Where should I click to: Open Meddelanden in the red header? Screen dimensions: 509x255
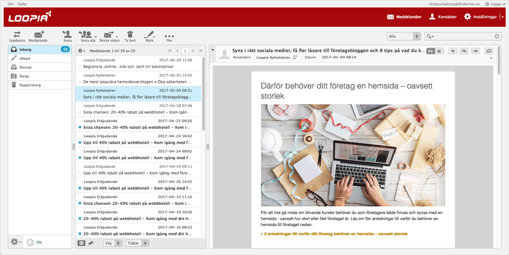coord(404,17)
